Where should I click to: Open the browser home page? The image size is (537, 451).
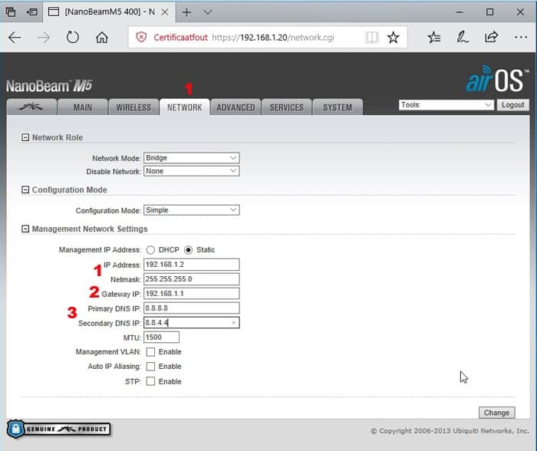(102, 37)
